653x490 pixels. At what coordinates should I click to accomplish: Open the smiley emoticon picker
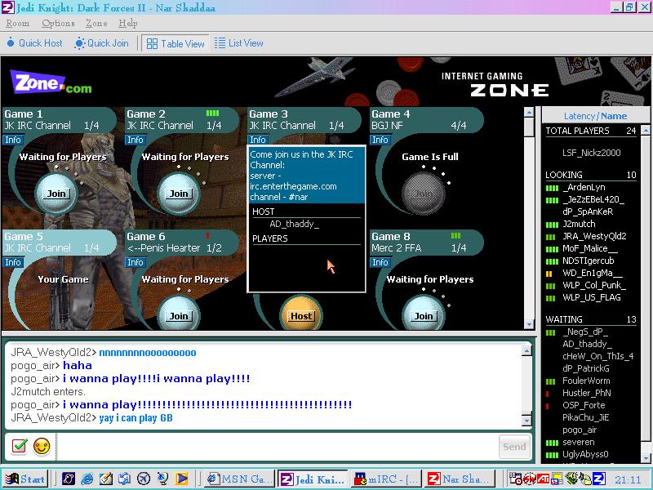coord(42,446)
